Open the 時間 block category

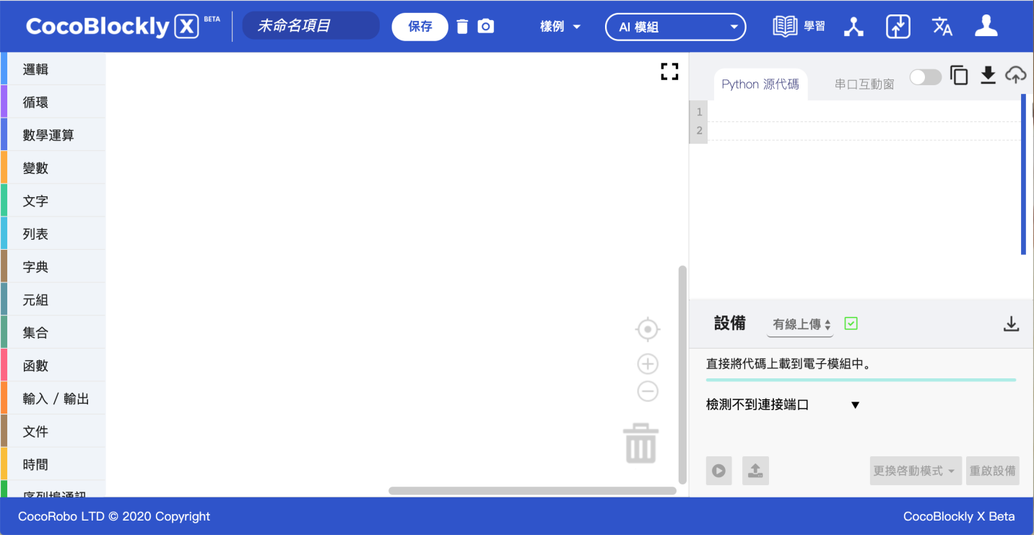(x=54, y=465)
